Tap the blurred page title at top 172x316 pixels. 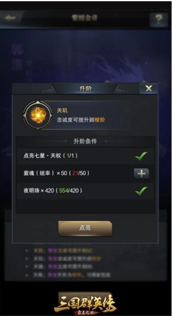tap(85, 18)
